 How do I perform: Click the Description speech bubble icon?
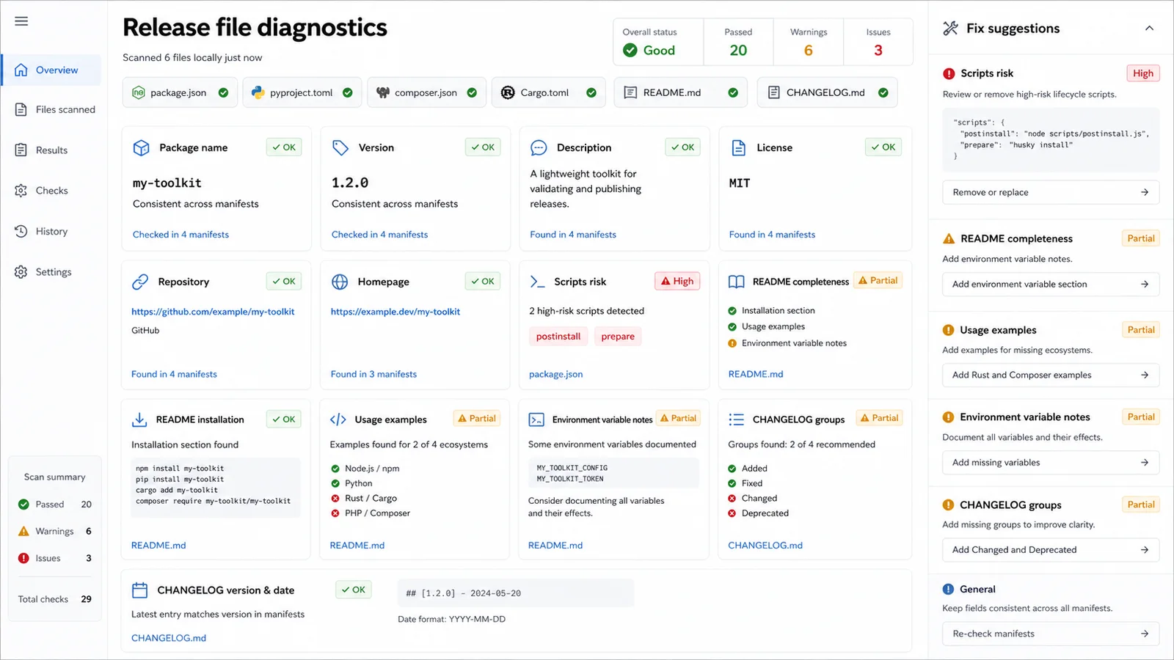tap(539, 147)
